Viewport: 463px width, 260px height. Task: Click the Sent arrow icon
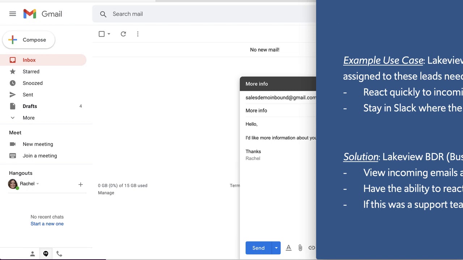(x=13, y=95)
